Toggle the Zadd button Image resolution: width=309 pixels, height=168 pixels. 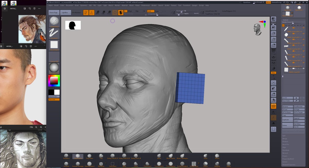(150, 11)
